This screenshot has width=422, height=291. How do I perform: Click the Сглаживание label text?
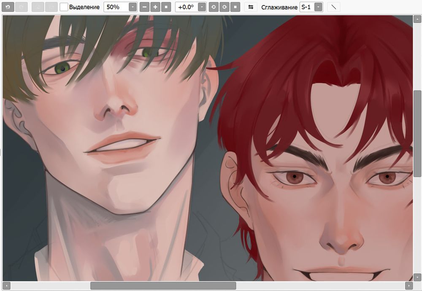coord(279,7)
